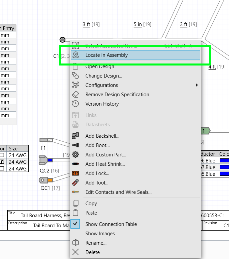229x259 pixels.
Task: Click the Add Custom Part gear icon
Action: 75,155
